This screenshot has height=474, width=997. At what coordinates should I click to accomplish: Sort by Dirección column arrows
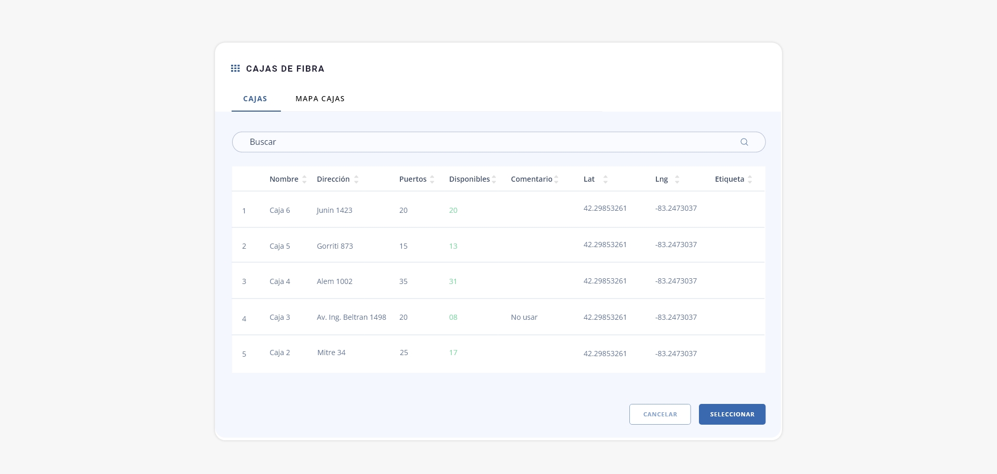(x=356, y=180)
